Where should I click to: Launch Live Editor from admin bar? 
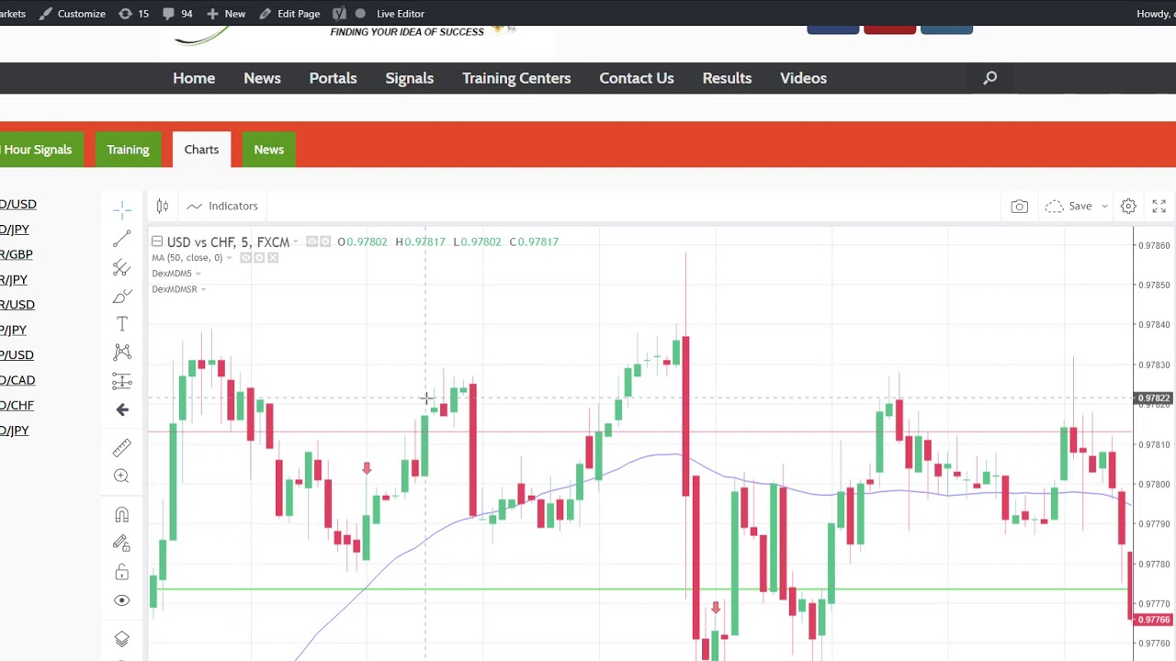click(x=401, y=14)
